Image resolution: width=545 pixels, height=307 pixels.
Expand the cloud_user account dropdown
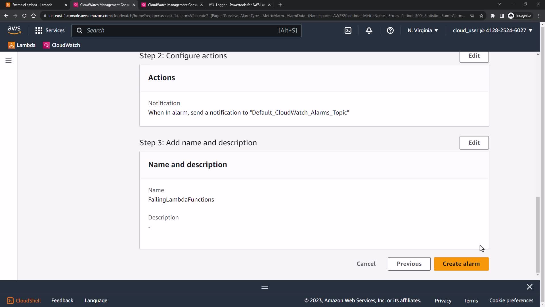pyautogui.click(x=492, y=30)
